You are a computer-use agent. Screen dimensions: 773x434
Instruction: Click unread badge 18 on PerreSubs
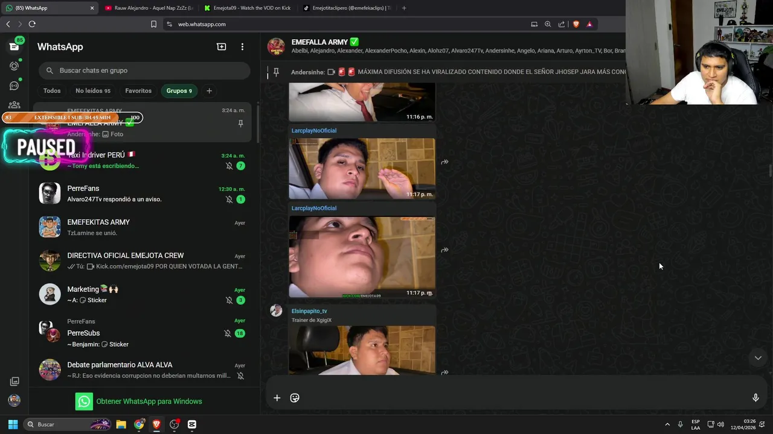[240, 333]
